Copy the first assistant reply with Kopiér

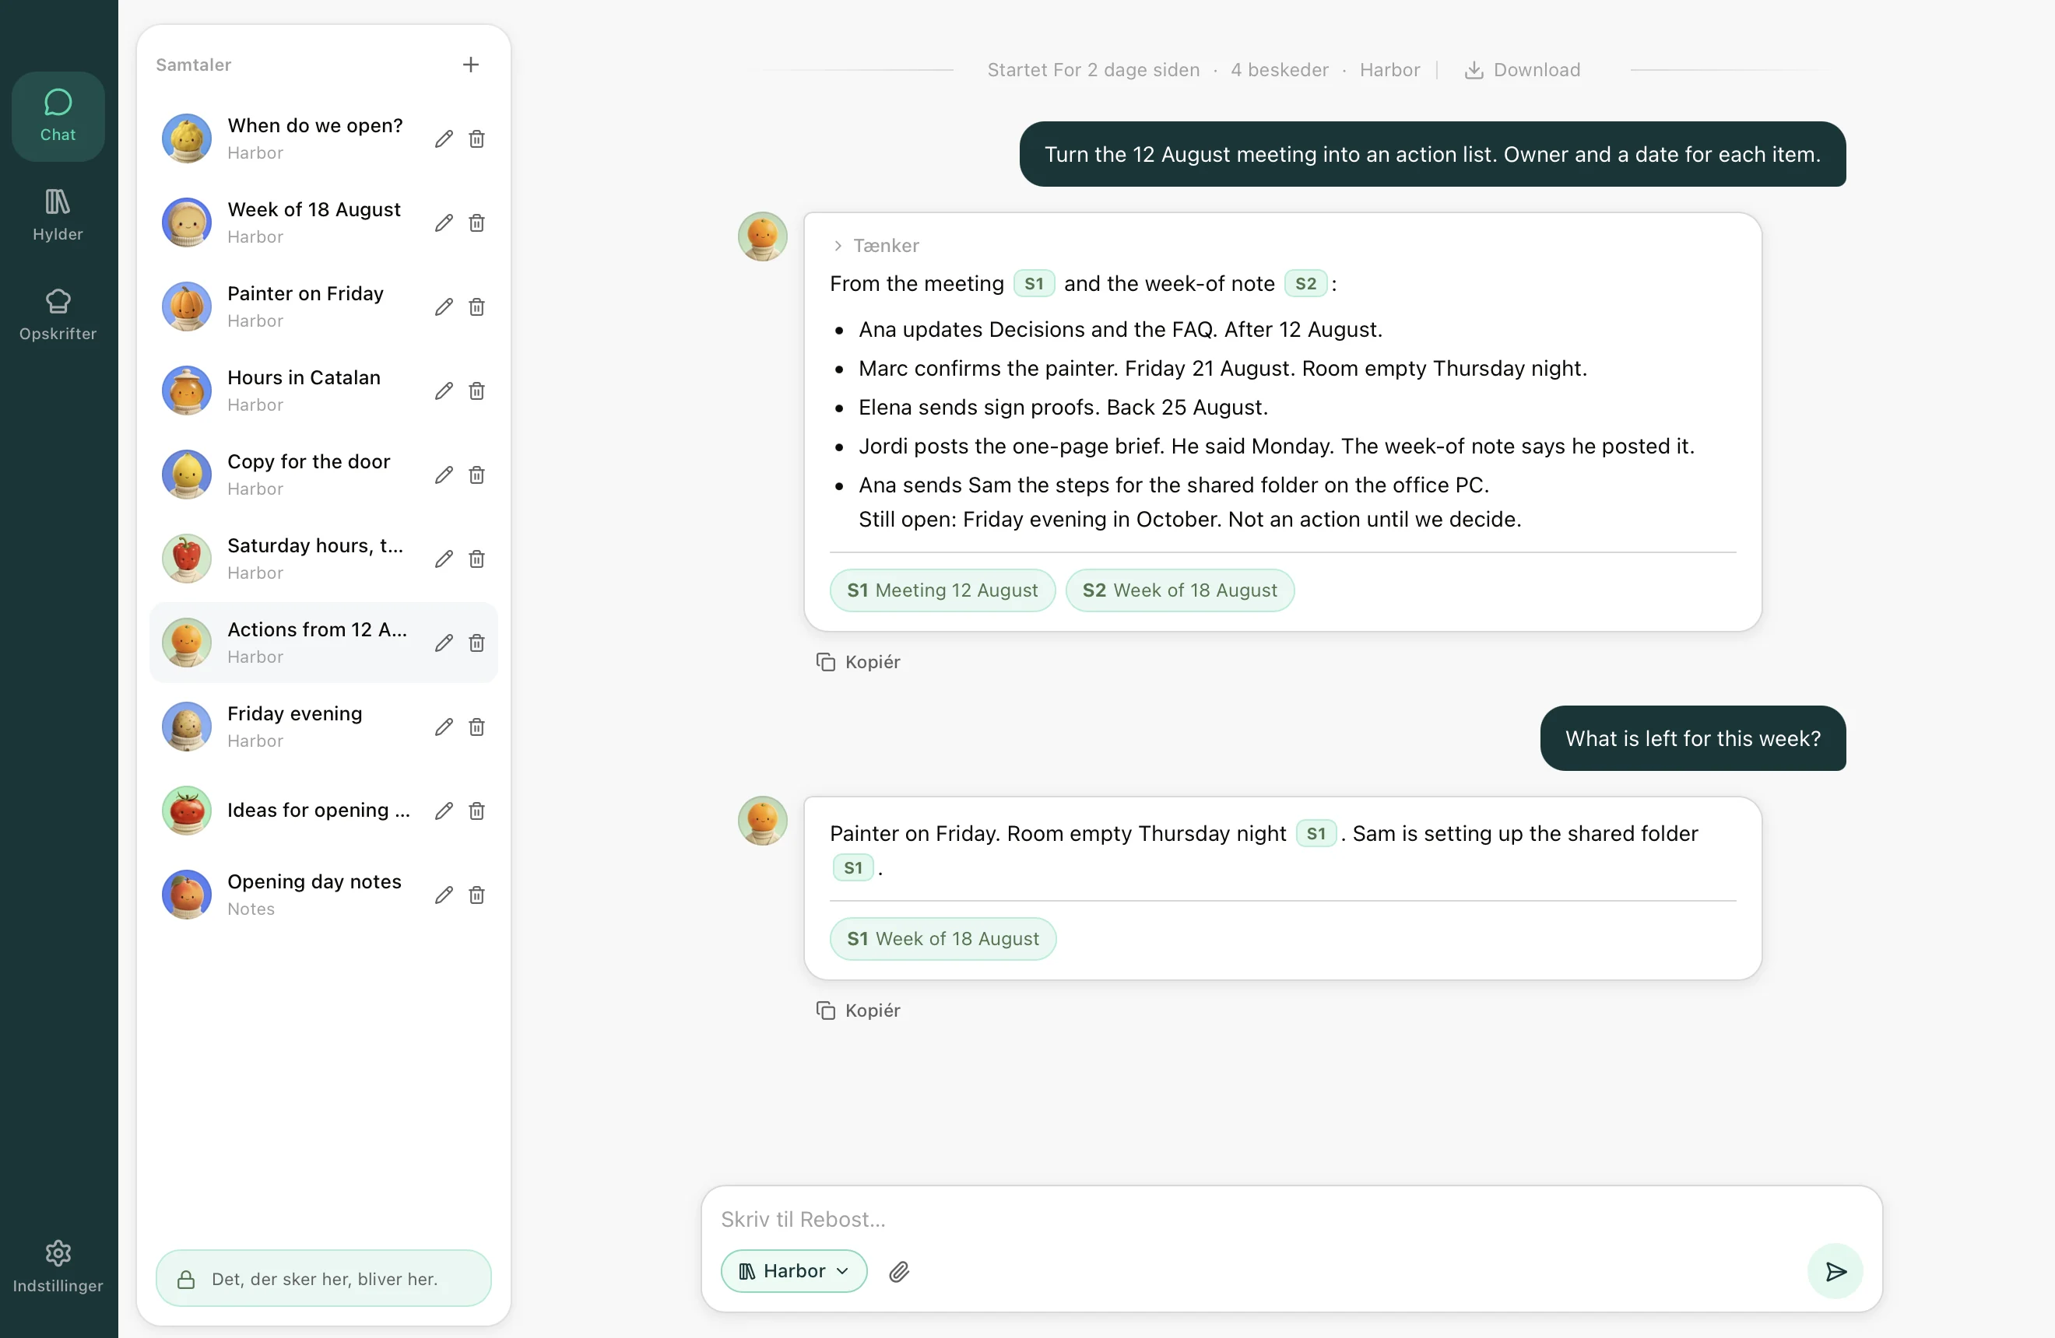tap(859, 662)
